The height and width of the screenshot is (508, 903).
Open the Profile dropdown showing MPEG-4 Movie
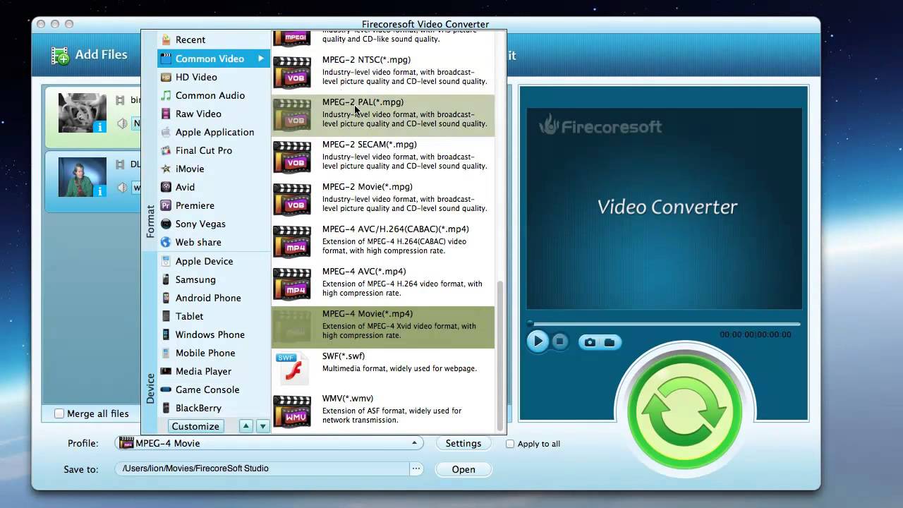[x=269, y=443]
